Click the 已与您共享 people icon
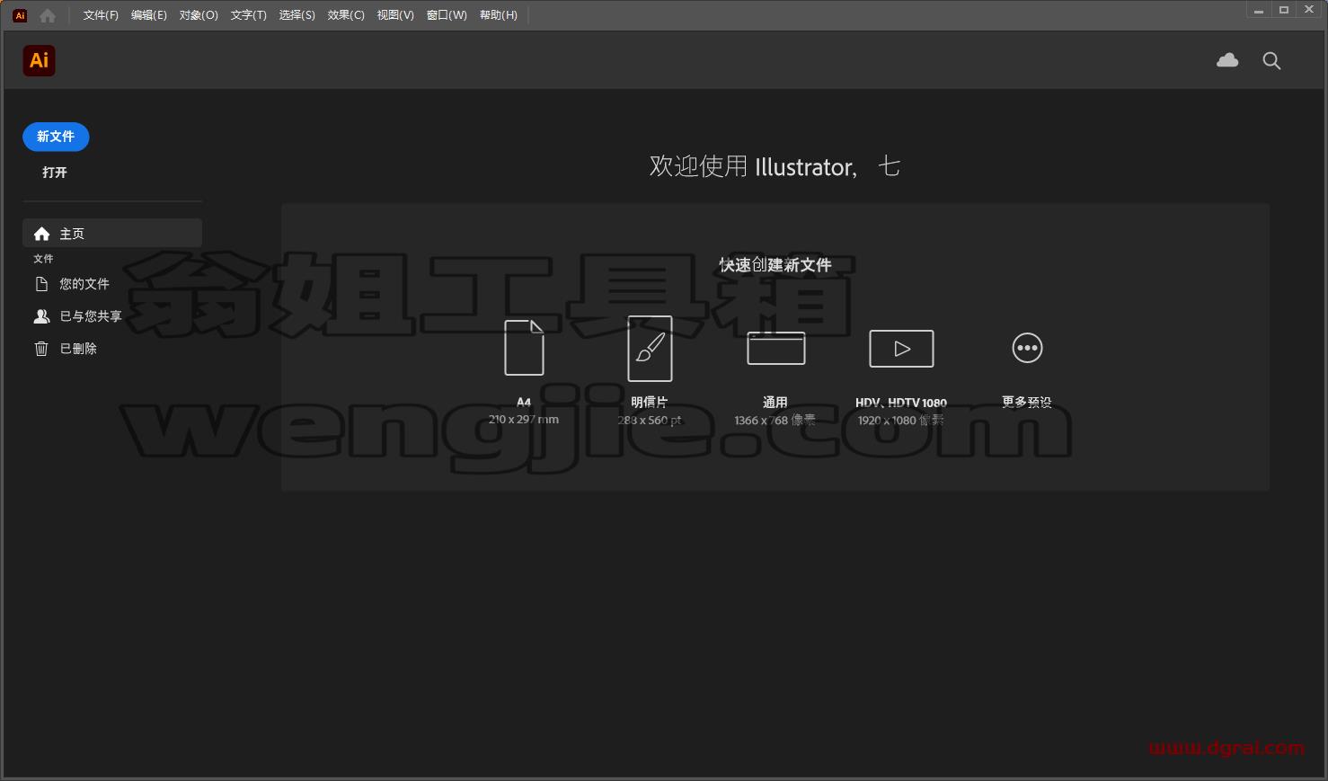1328x781 pixels. point(41,316)
